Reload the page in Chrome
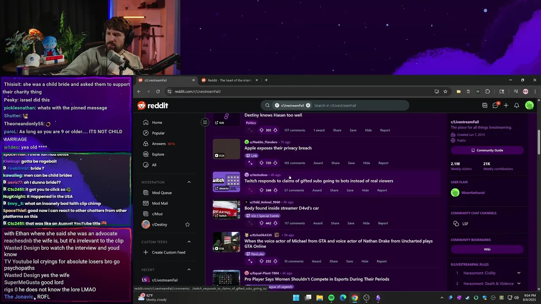The height and width of the screenshot is (304, 541). pyautogui.click(x=158, y=92)
